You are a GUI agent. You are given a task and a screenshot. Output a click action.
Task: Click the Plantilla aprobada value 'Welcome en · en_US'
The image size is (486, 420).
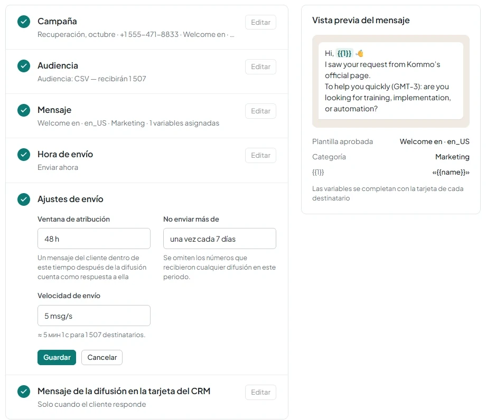435,141
